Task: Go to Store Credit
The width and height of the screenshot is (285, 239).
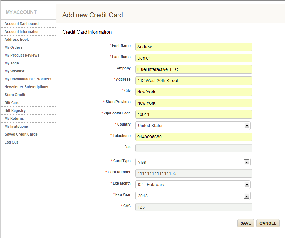Action: 15,95
